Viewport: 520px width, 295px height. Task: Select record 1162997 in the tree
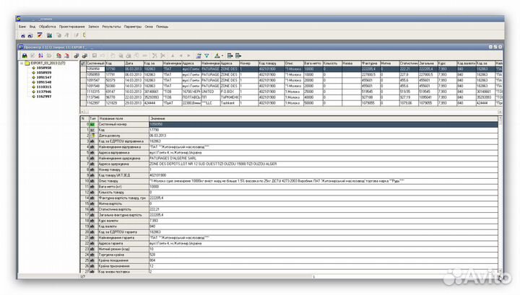pos(44,97)
